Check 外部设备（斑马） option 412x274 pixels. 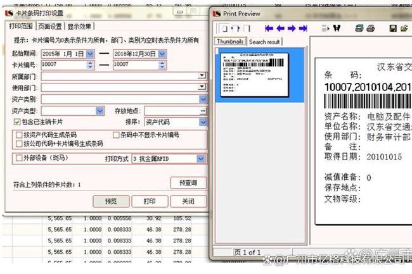(18, 158)
